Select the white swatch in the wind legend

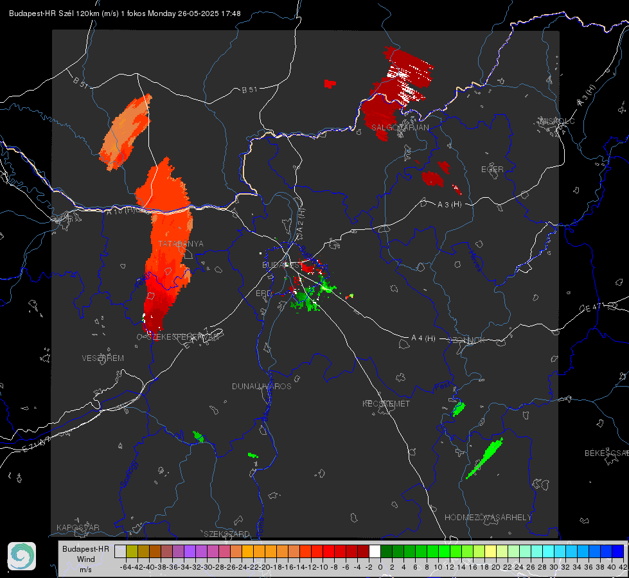pyautogui.click(x=375, y=551)
